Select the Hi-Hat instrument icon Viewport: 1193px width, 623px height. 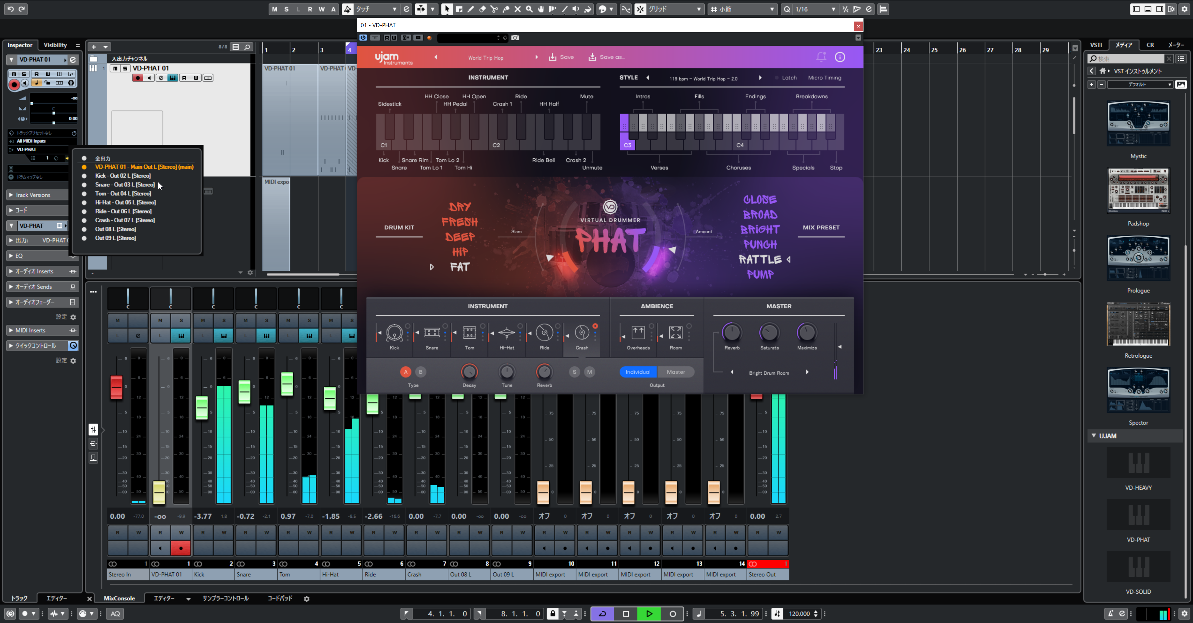(x=507, y=333)
